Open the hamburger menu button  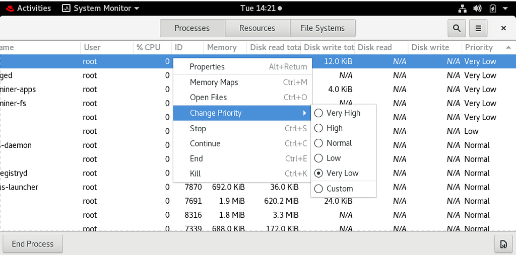pyautogui.click(x=478, y=28)
